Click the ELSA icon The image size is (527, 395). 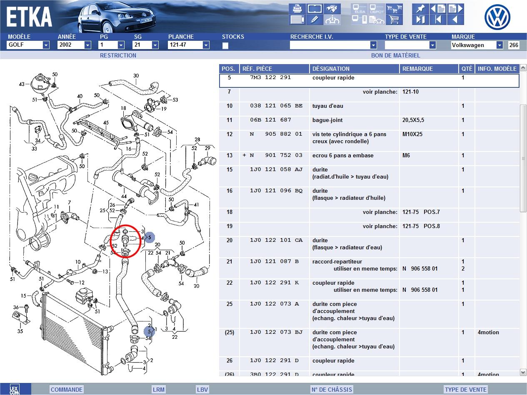coord(359,8)
